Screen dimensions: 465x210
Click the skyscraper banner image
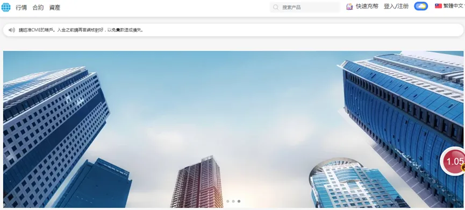233,129
